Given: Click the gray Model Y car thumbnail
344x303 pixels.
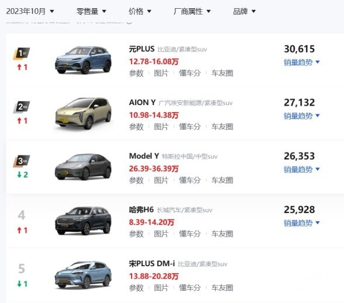Looking at the screenshot, I should [83, 167].
